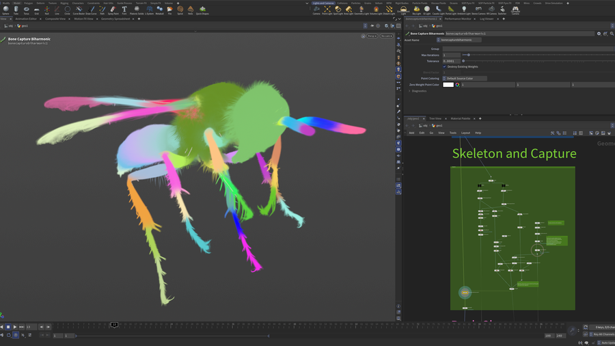Click the play forward button
The height and width of the screenshot is (346, 615).
(x=15, y=327)
